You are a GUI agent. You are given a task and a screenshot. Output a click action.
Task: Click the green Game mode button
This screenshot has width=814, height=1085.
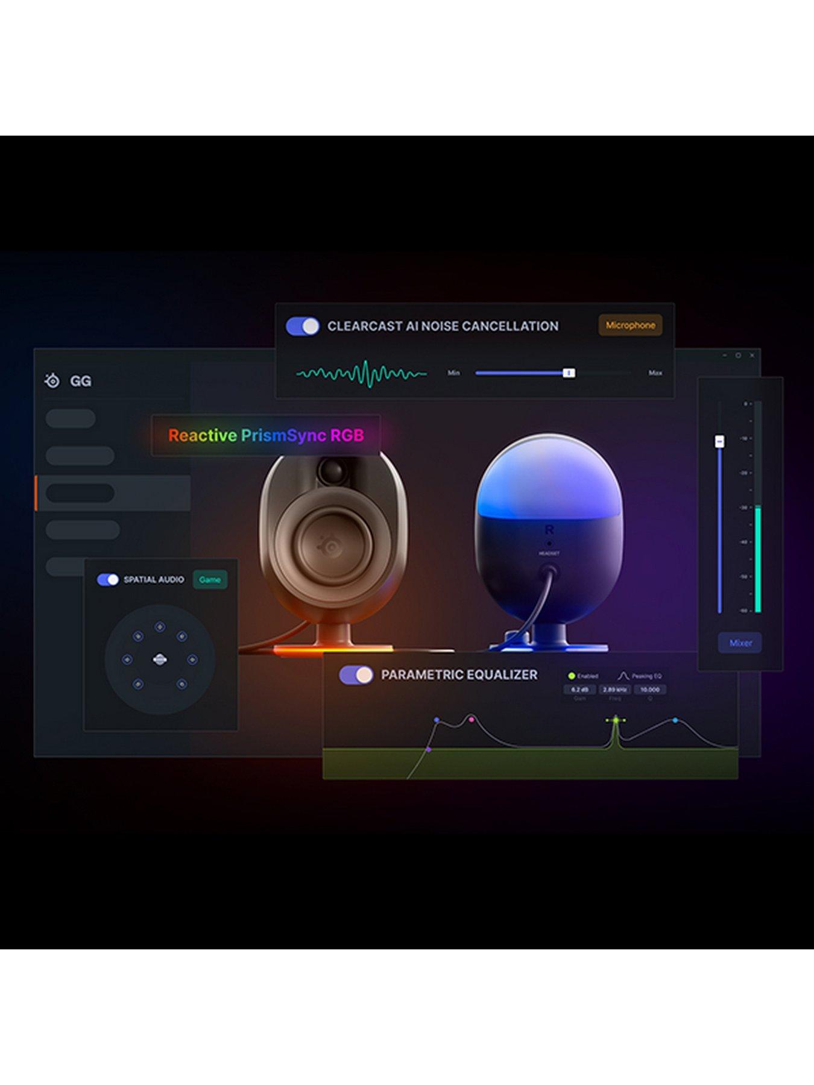[210, 579]
